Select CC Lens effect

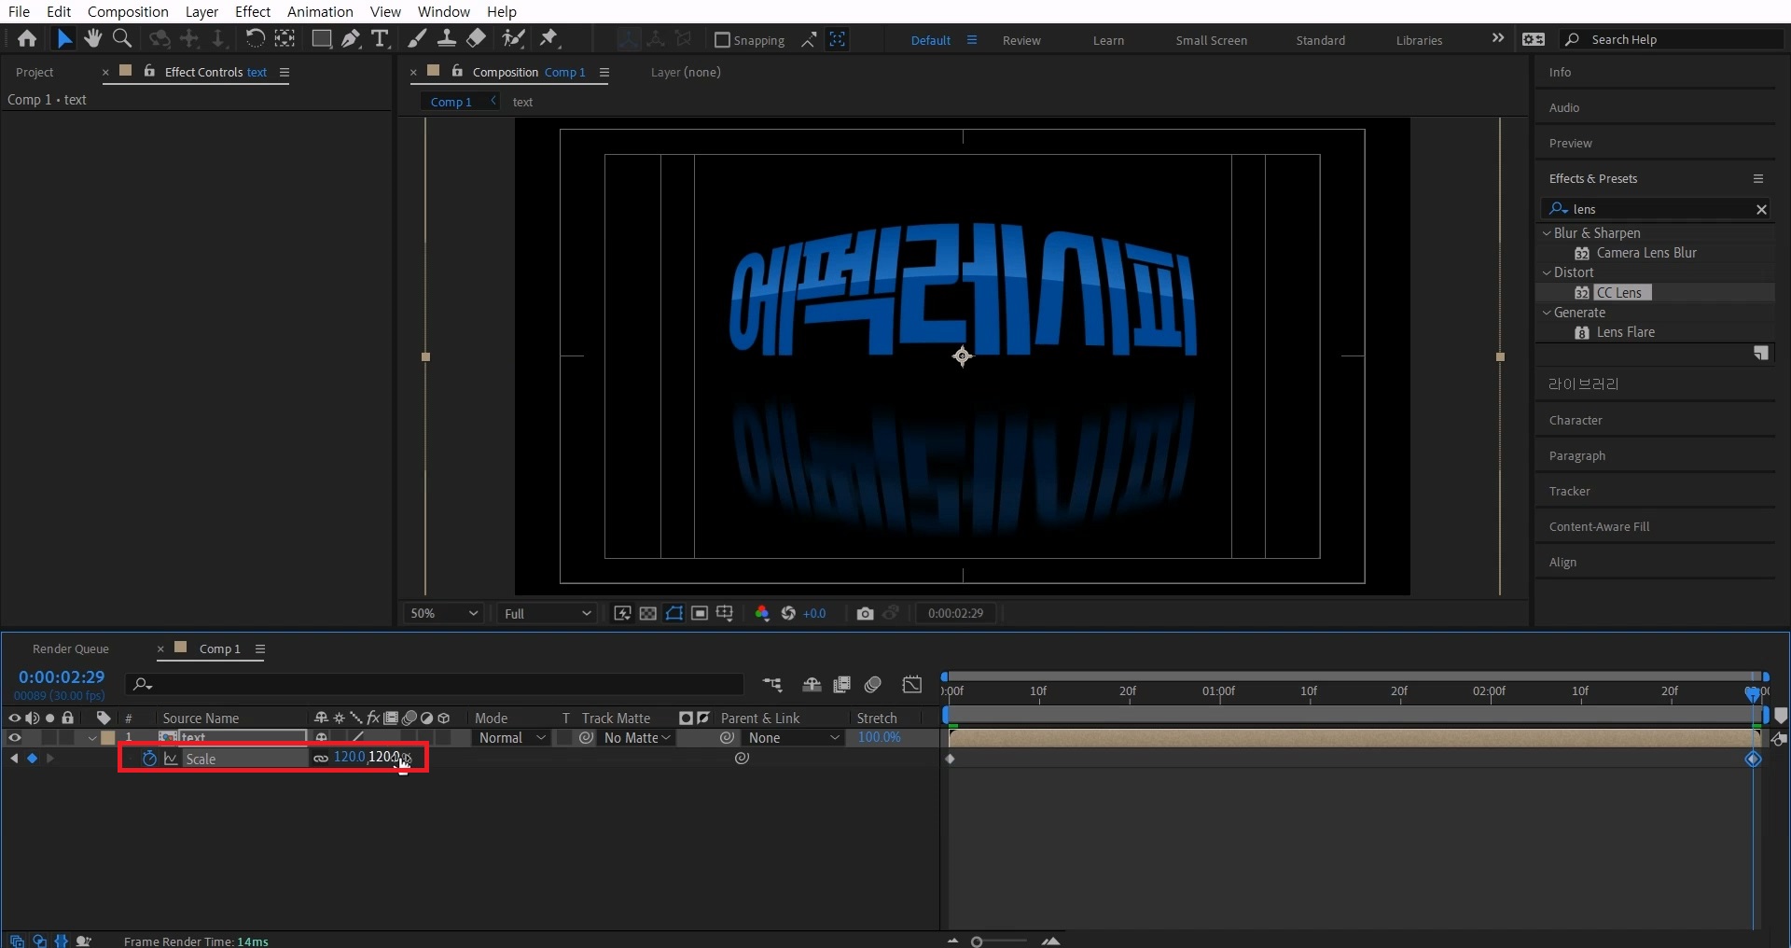[x=1618, y=292]
